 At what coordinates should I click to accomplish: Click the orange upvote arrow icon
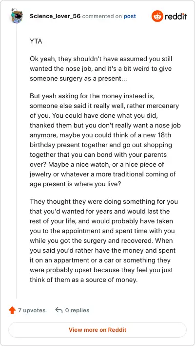click(12, 310)
